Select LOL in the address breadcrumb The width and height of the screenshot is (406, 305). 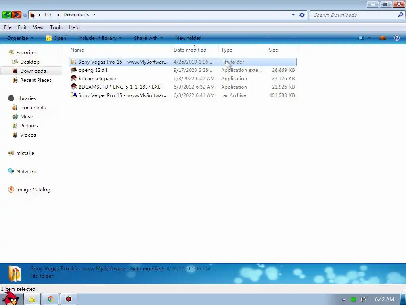(49, 15)
